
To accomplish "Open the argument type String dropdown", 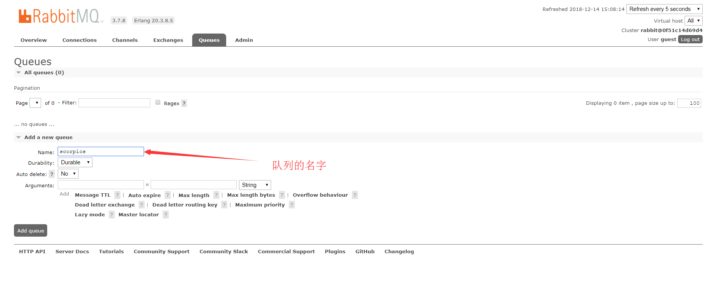I will click(255, 185).
